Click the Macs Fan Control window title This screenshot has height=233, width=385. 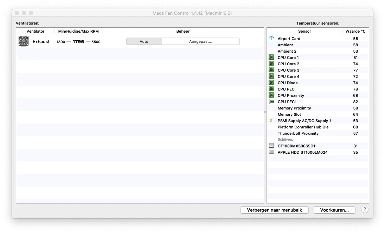pos(192,13)
